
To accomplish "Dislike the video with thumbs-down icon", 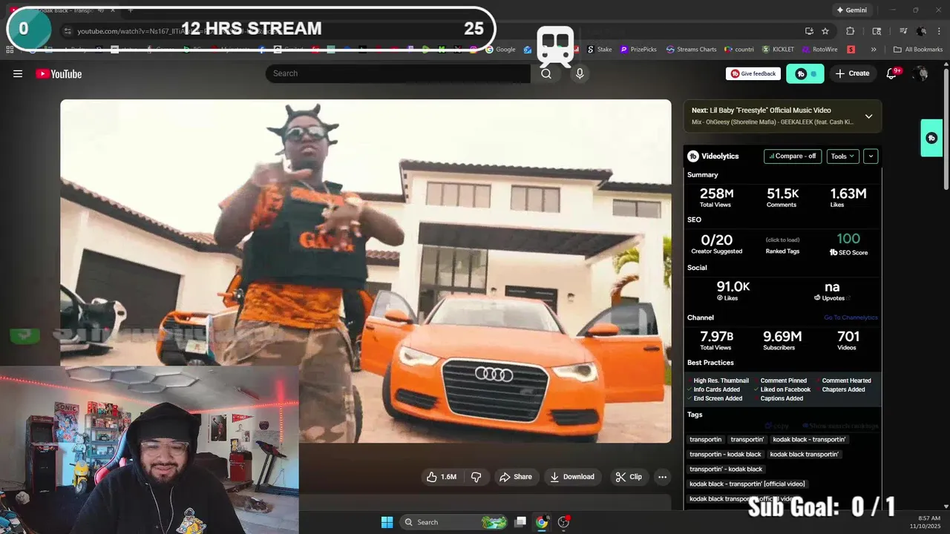I will click(476, 477).
